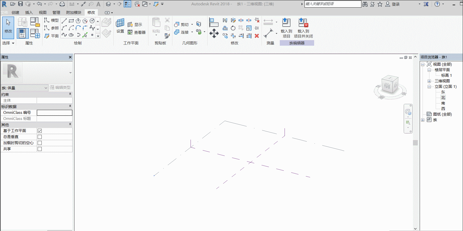Select the 北 elevation view in browser
Viewport: 463px width, 231px height.
point(443,98)
